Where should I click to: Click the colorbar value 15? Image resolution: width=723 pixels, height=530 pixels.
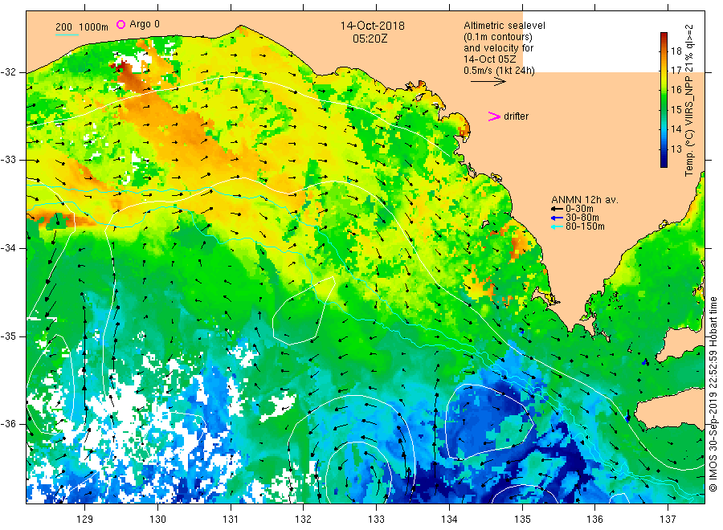click(676, 110)
